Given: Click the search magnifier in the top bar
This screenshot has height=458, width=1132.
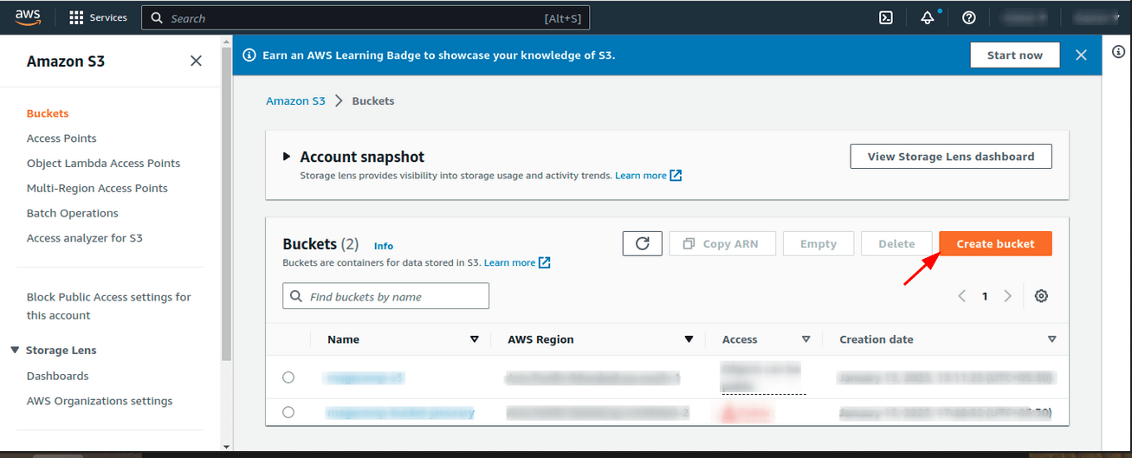Looking at the screenshot, I should tap(156, 18).
